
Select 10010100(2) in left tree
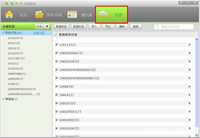(15, 38)
